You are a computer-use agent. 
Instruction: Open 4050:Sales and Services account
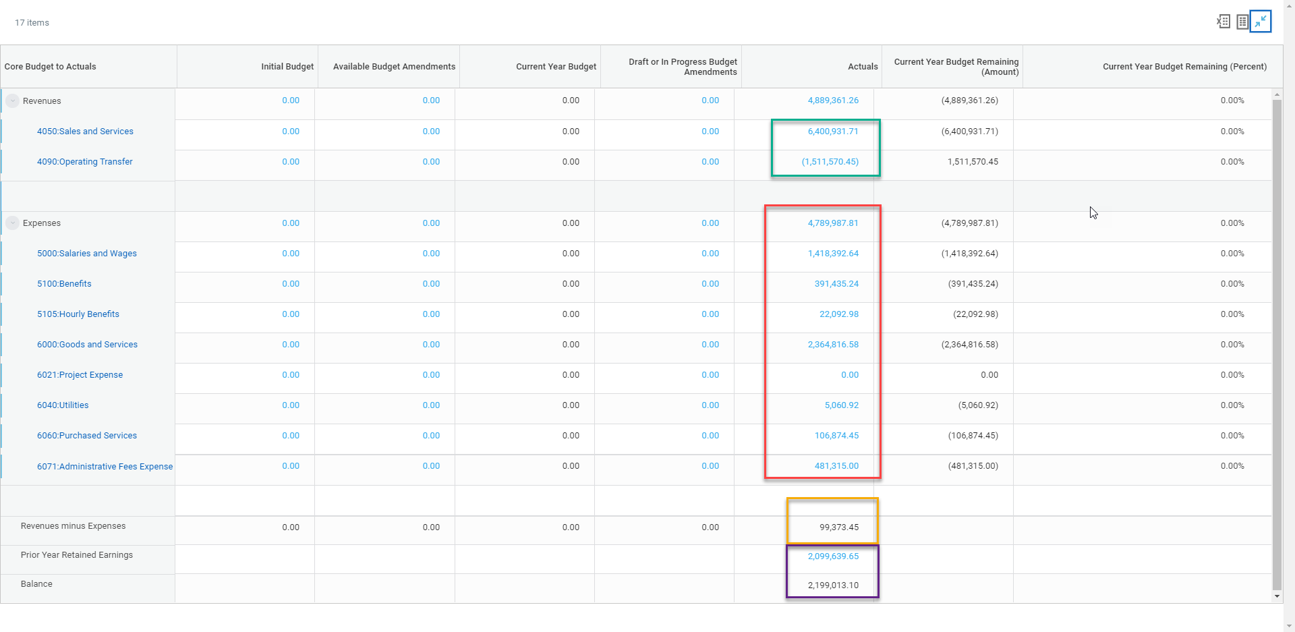point(85,132)
